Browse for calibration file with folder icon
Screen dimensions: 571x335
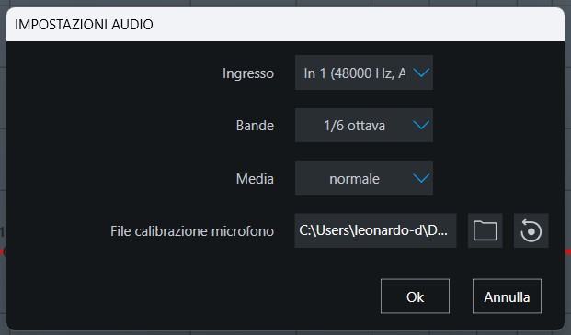pos(485,230)
